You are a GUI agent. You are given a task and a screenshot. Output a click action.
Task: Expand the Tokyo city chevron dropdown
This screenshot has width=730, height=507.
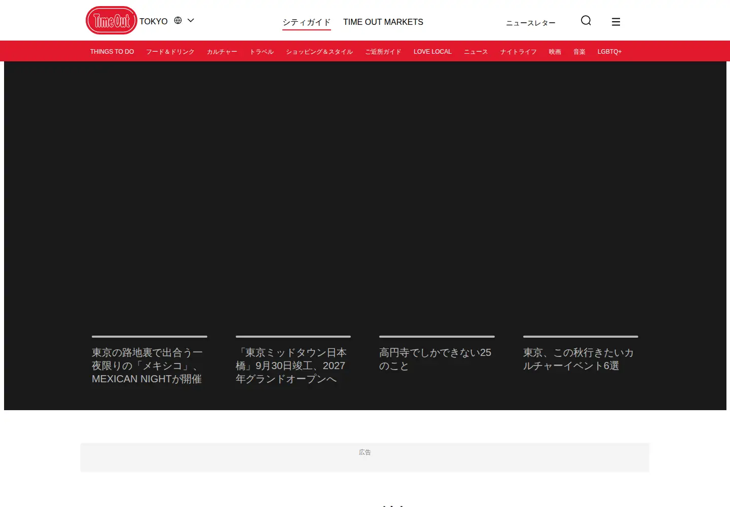(191, 20)
